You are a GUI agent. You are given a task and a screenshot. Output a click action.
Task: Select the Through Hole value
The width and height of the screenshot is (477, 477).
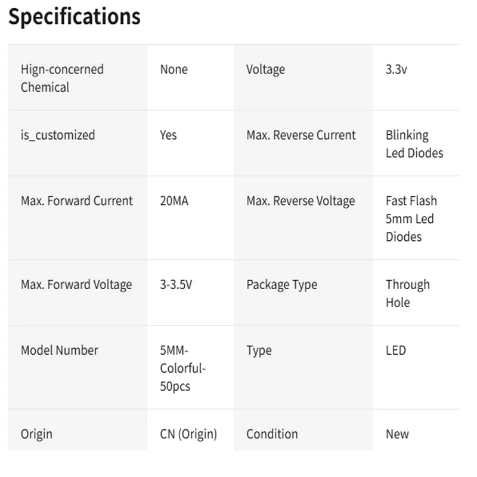tap(407, 293)
